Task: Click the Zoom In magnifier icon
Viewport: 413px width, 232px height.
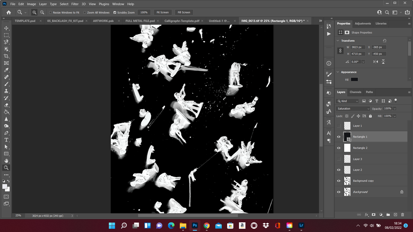Action: (34, 12)
